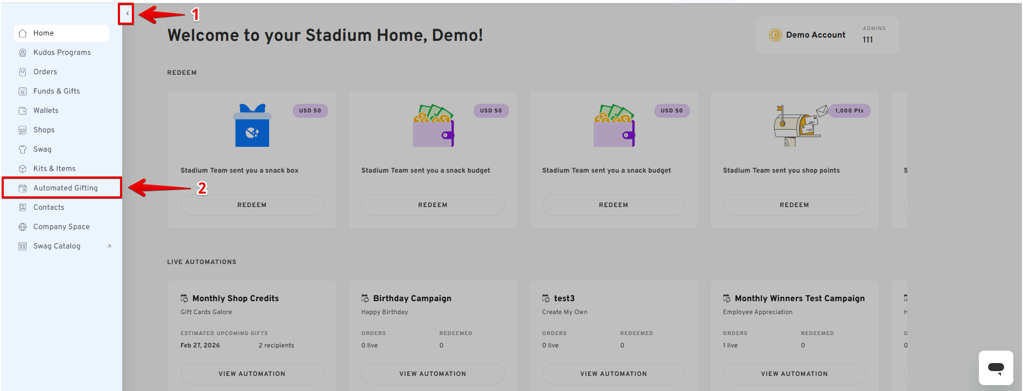Click the Shops sidebar icon

23,130
